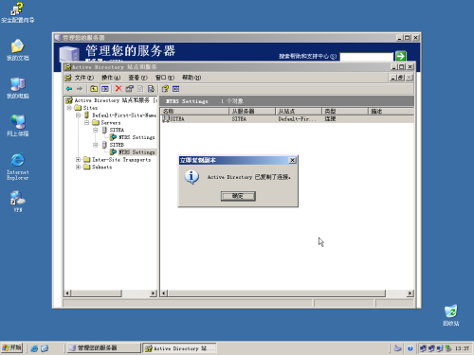Switch to 管理您的服务器 taskbar button

click(x=104, y=348)
